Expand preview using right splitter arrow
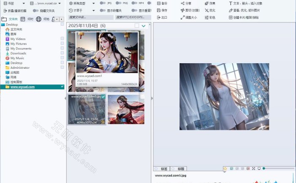 click(x=152, y=98)
